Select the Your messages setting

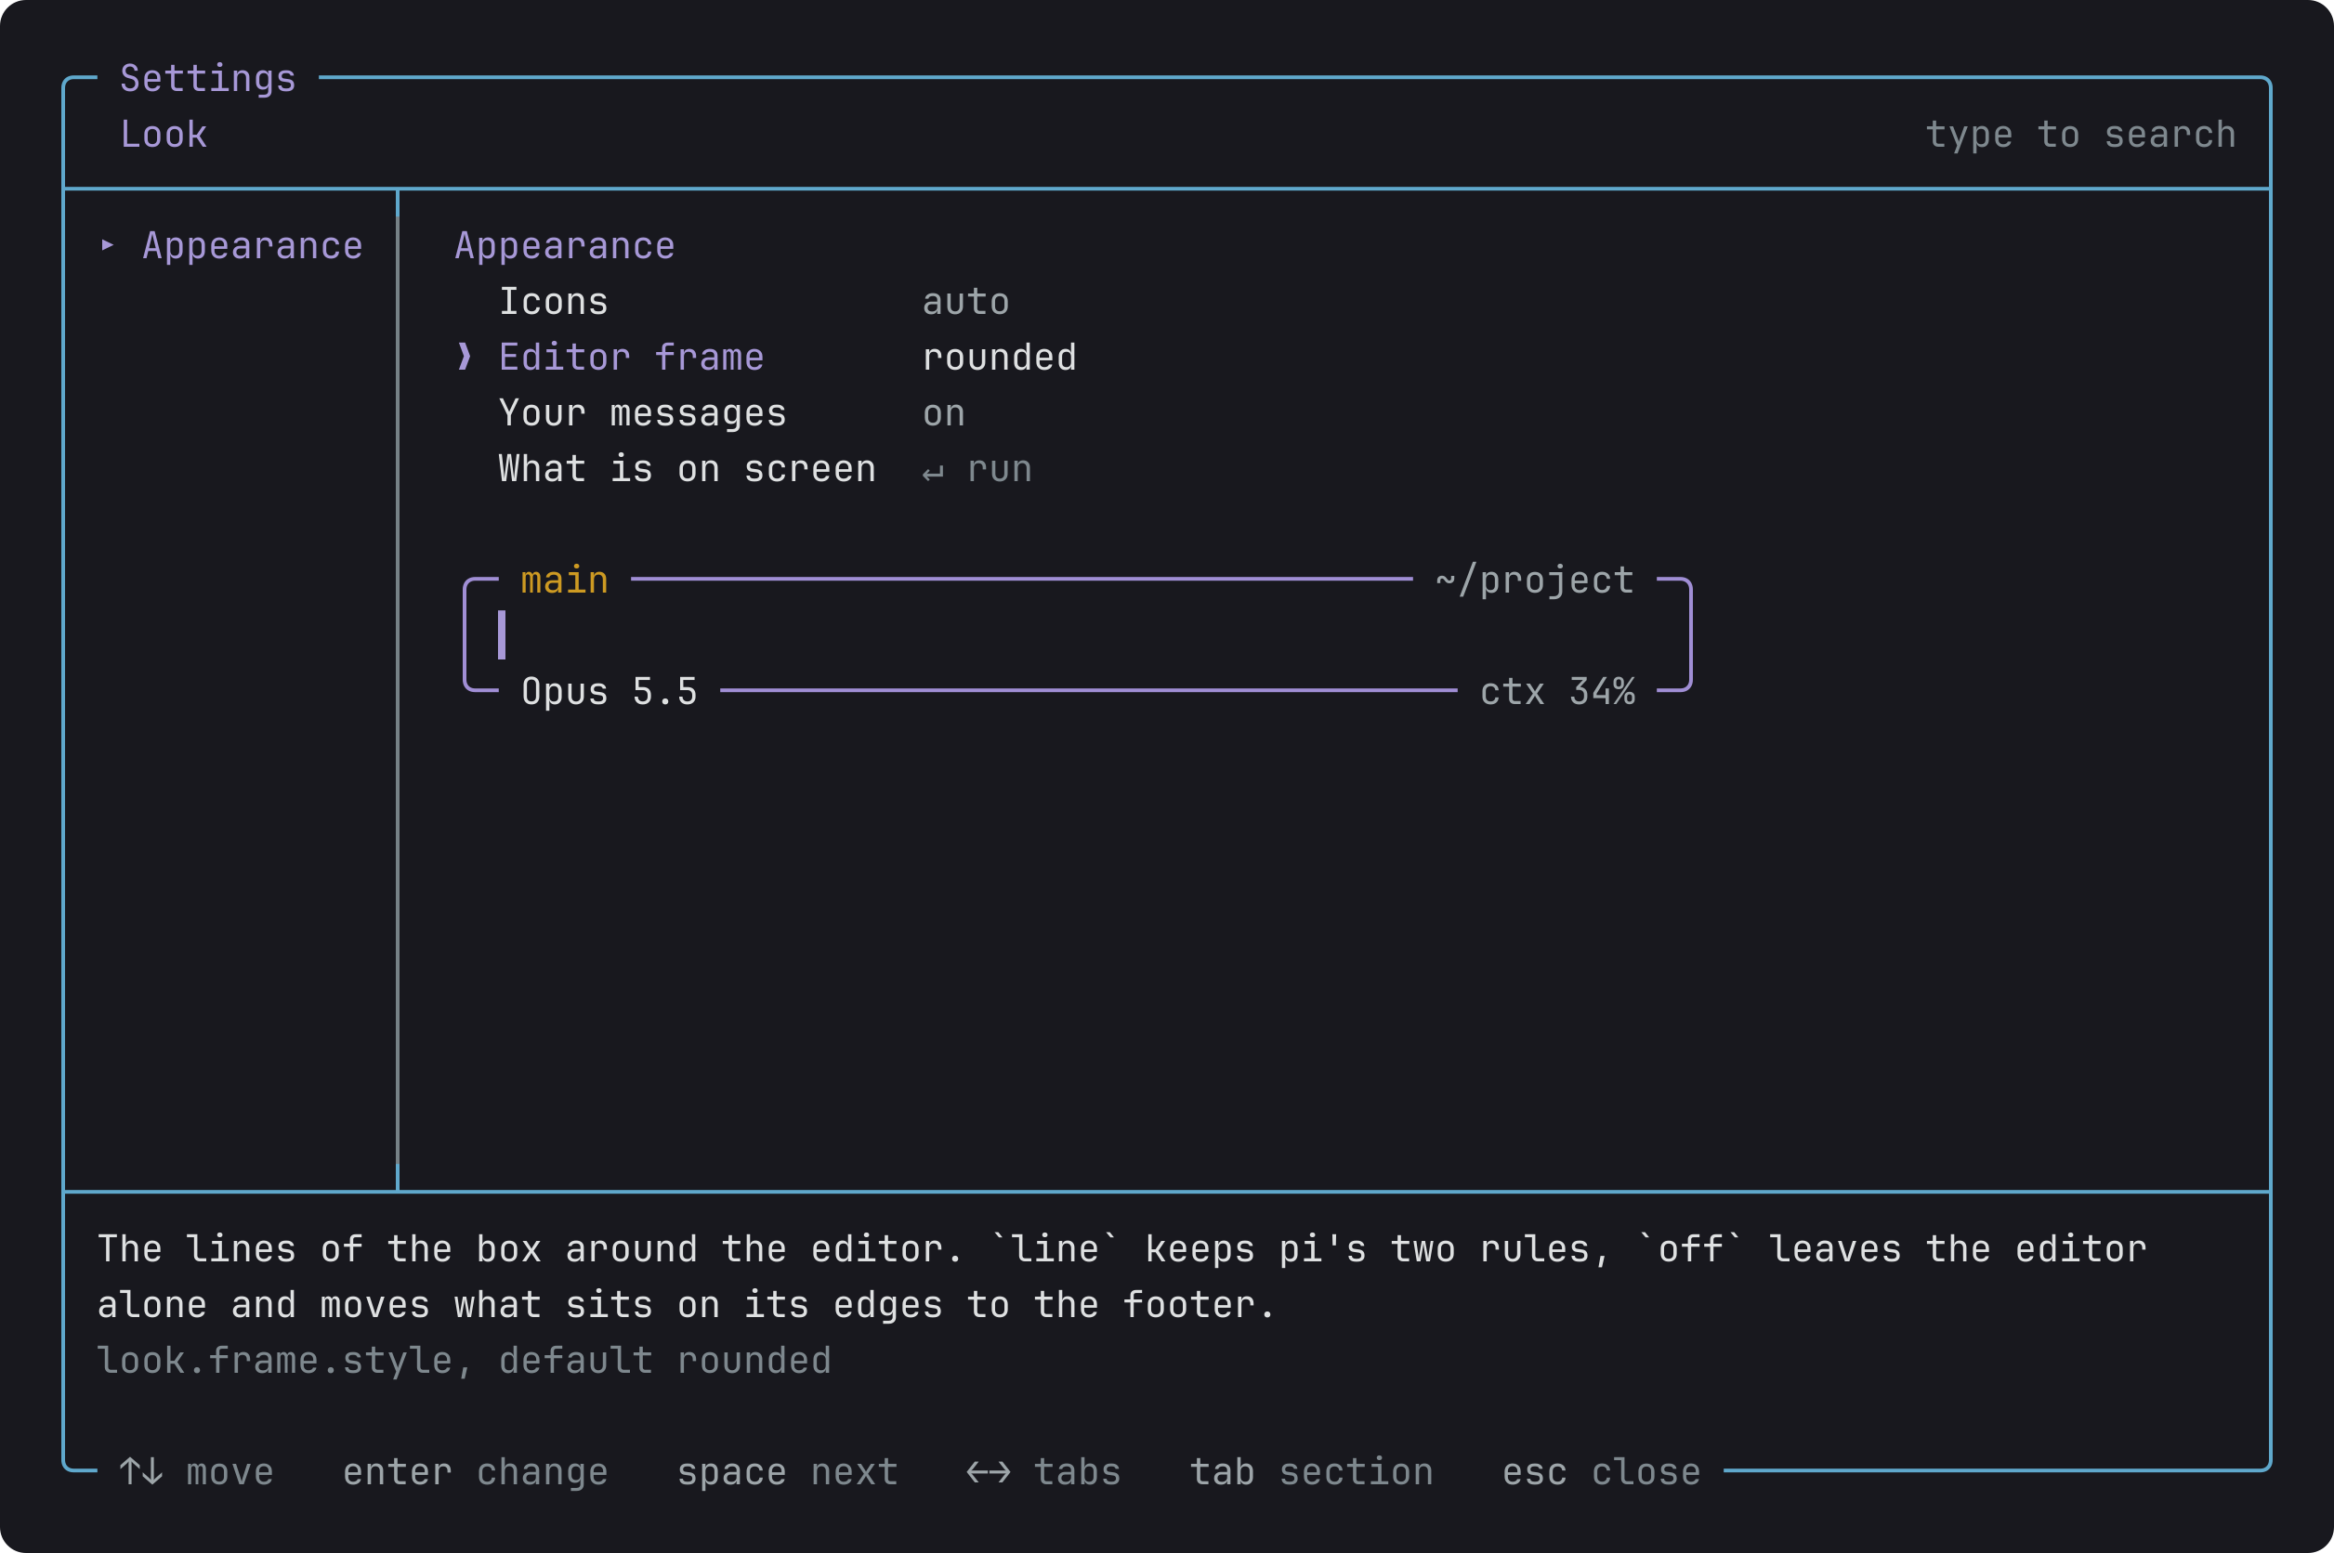click(642, 413)
